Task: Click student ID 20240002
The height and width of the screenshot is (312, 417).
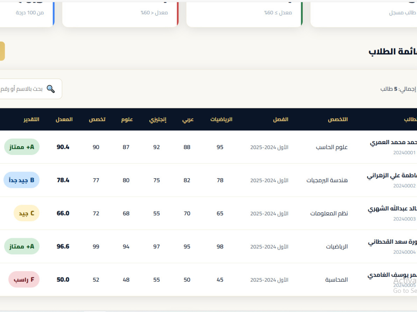Action: (x=404, y=186)
